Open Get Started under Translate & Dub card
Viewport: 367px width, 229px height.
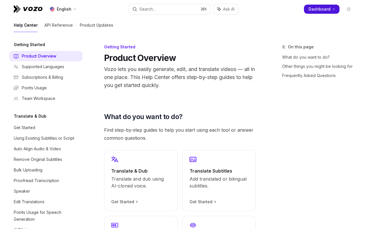[x=125, y=202]
